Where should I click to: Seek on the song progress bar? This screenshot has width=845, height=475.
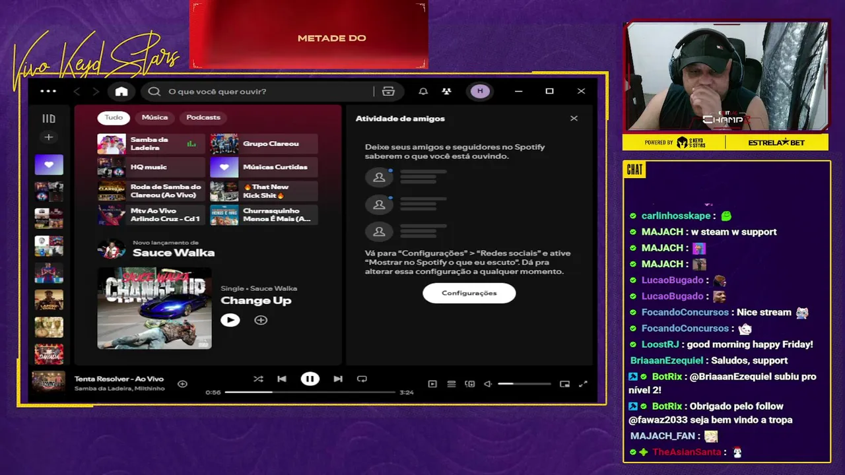(x=310, y=392)
